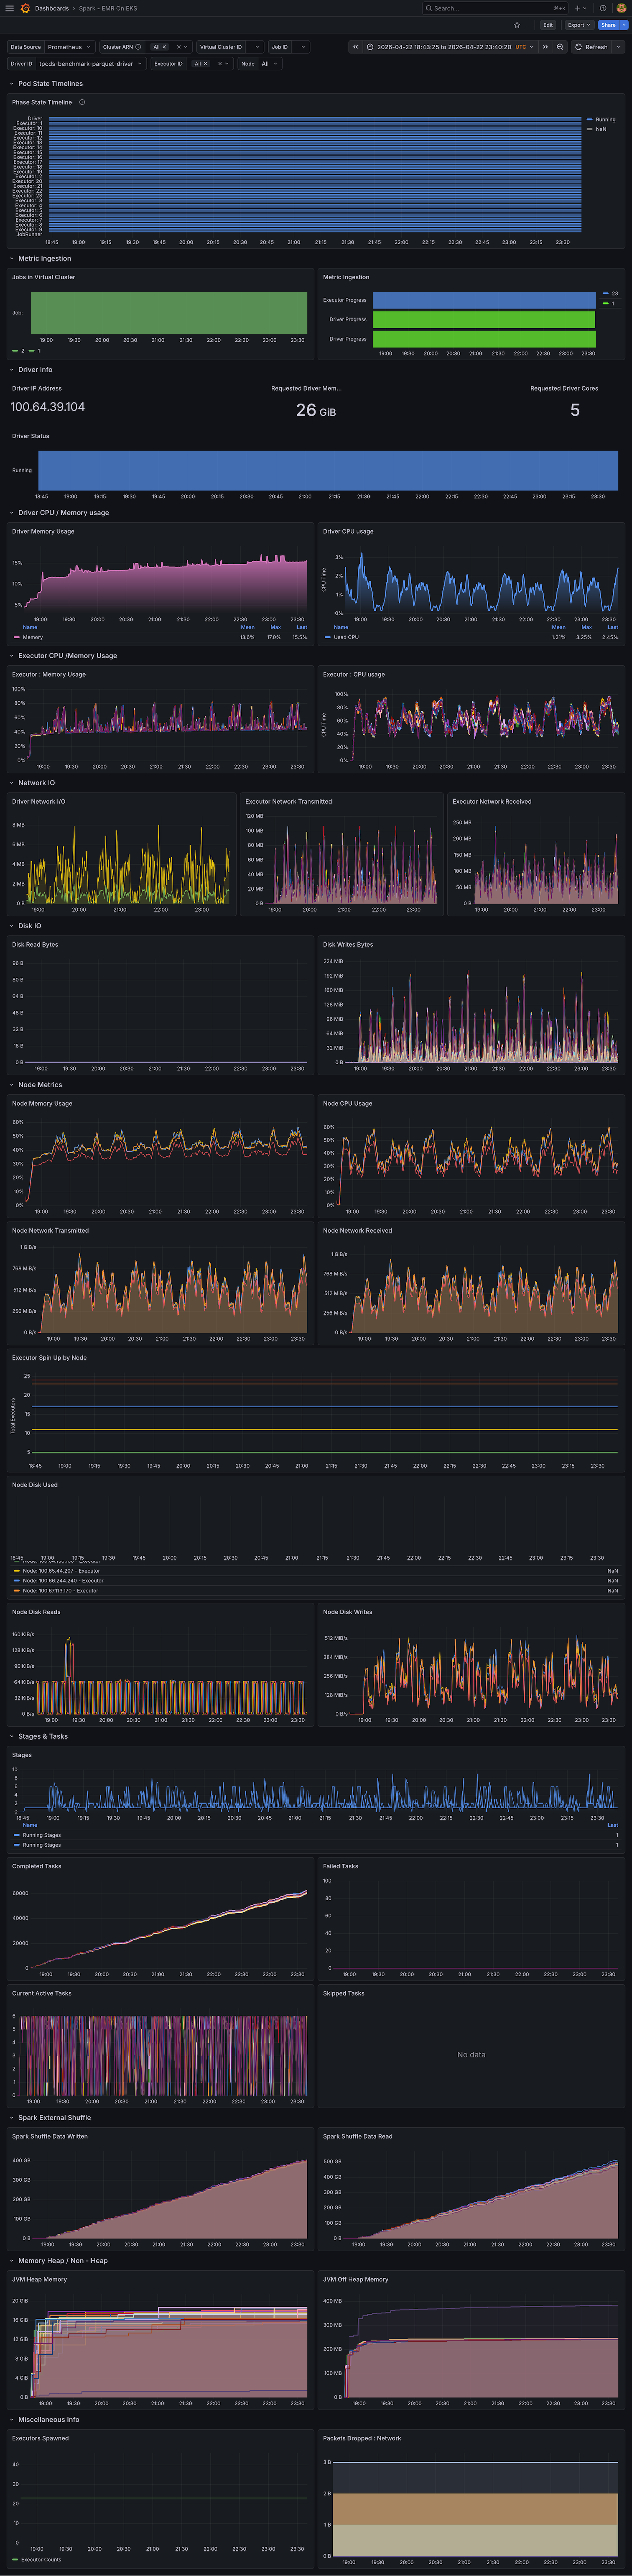
Task: Open the time range picker
Action: (x=450, y=47)
